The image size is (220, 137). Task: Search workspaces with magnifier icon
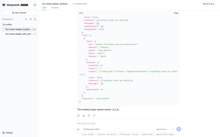click(x=26, y=19)
